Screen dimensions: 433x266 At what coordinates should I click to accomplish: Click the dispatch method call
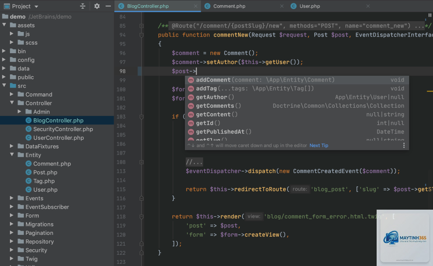(x=262, y=171)
